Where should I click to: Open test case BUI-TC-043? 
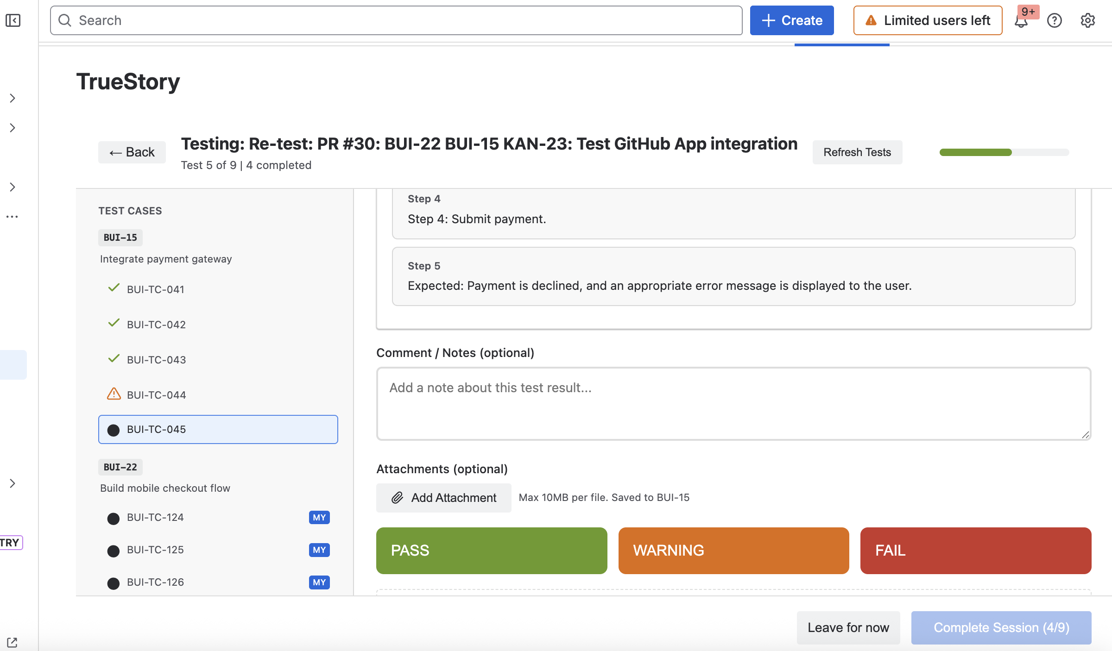click(218, 360)
